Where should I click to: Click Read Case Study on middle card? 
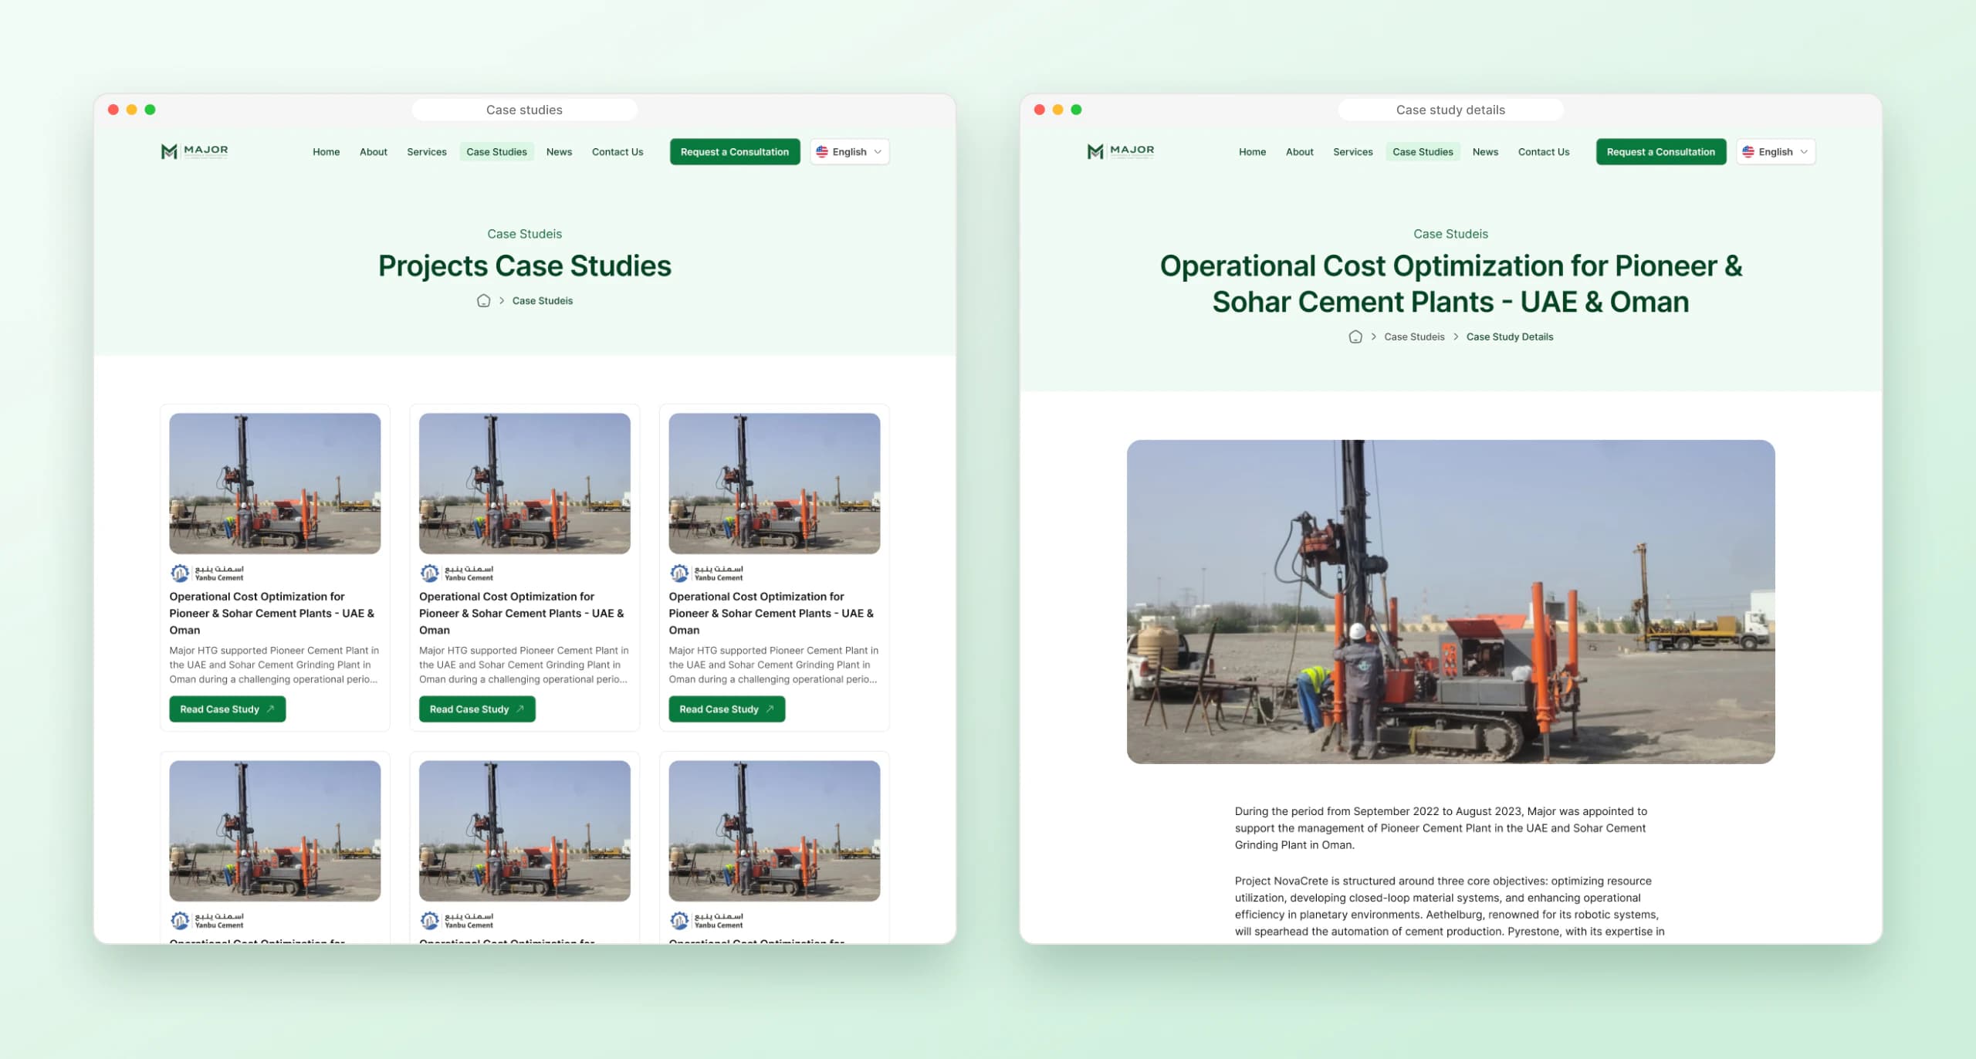click(477, 709)
